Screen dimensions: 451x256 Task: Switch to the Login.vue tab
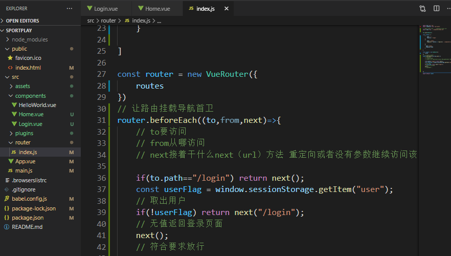(106, 9)
